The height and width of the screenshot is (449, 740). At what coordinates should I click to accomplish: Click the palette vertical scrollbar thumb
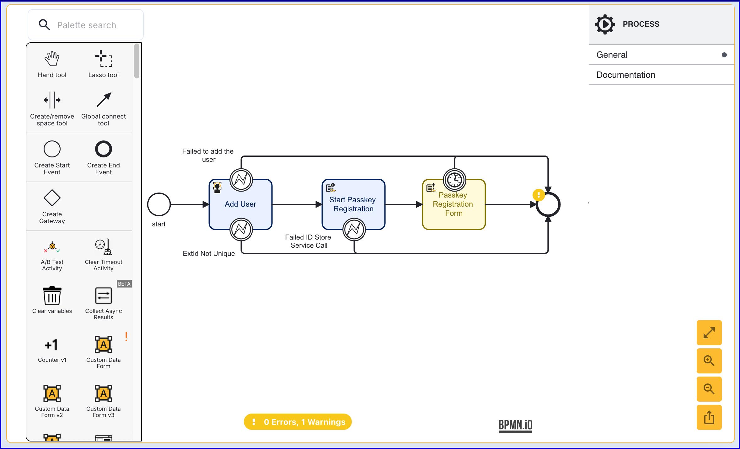point(137,61)
